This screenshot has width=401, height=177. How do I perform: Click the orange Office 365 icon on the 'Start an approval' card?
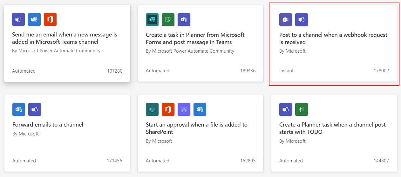click(x=168, y=109)
